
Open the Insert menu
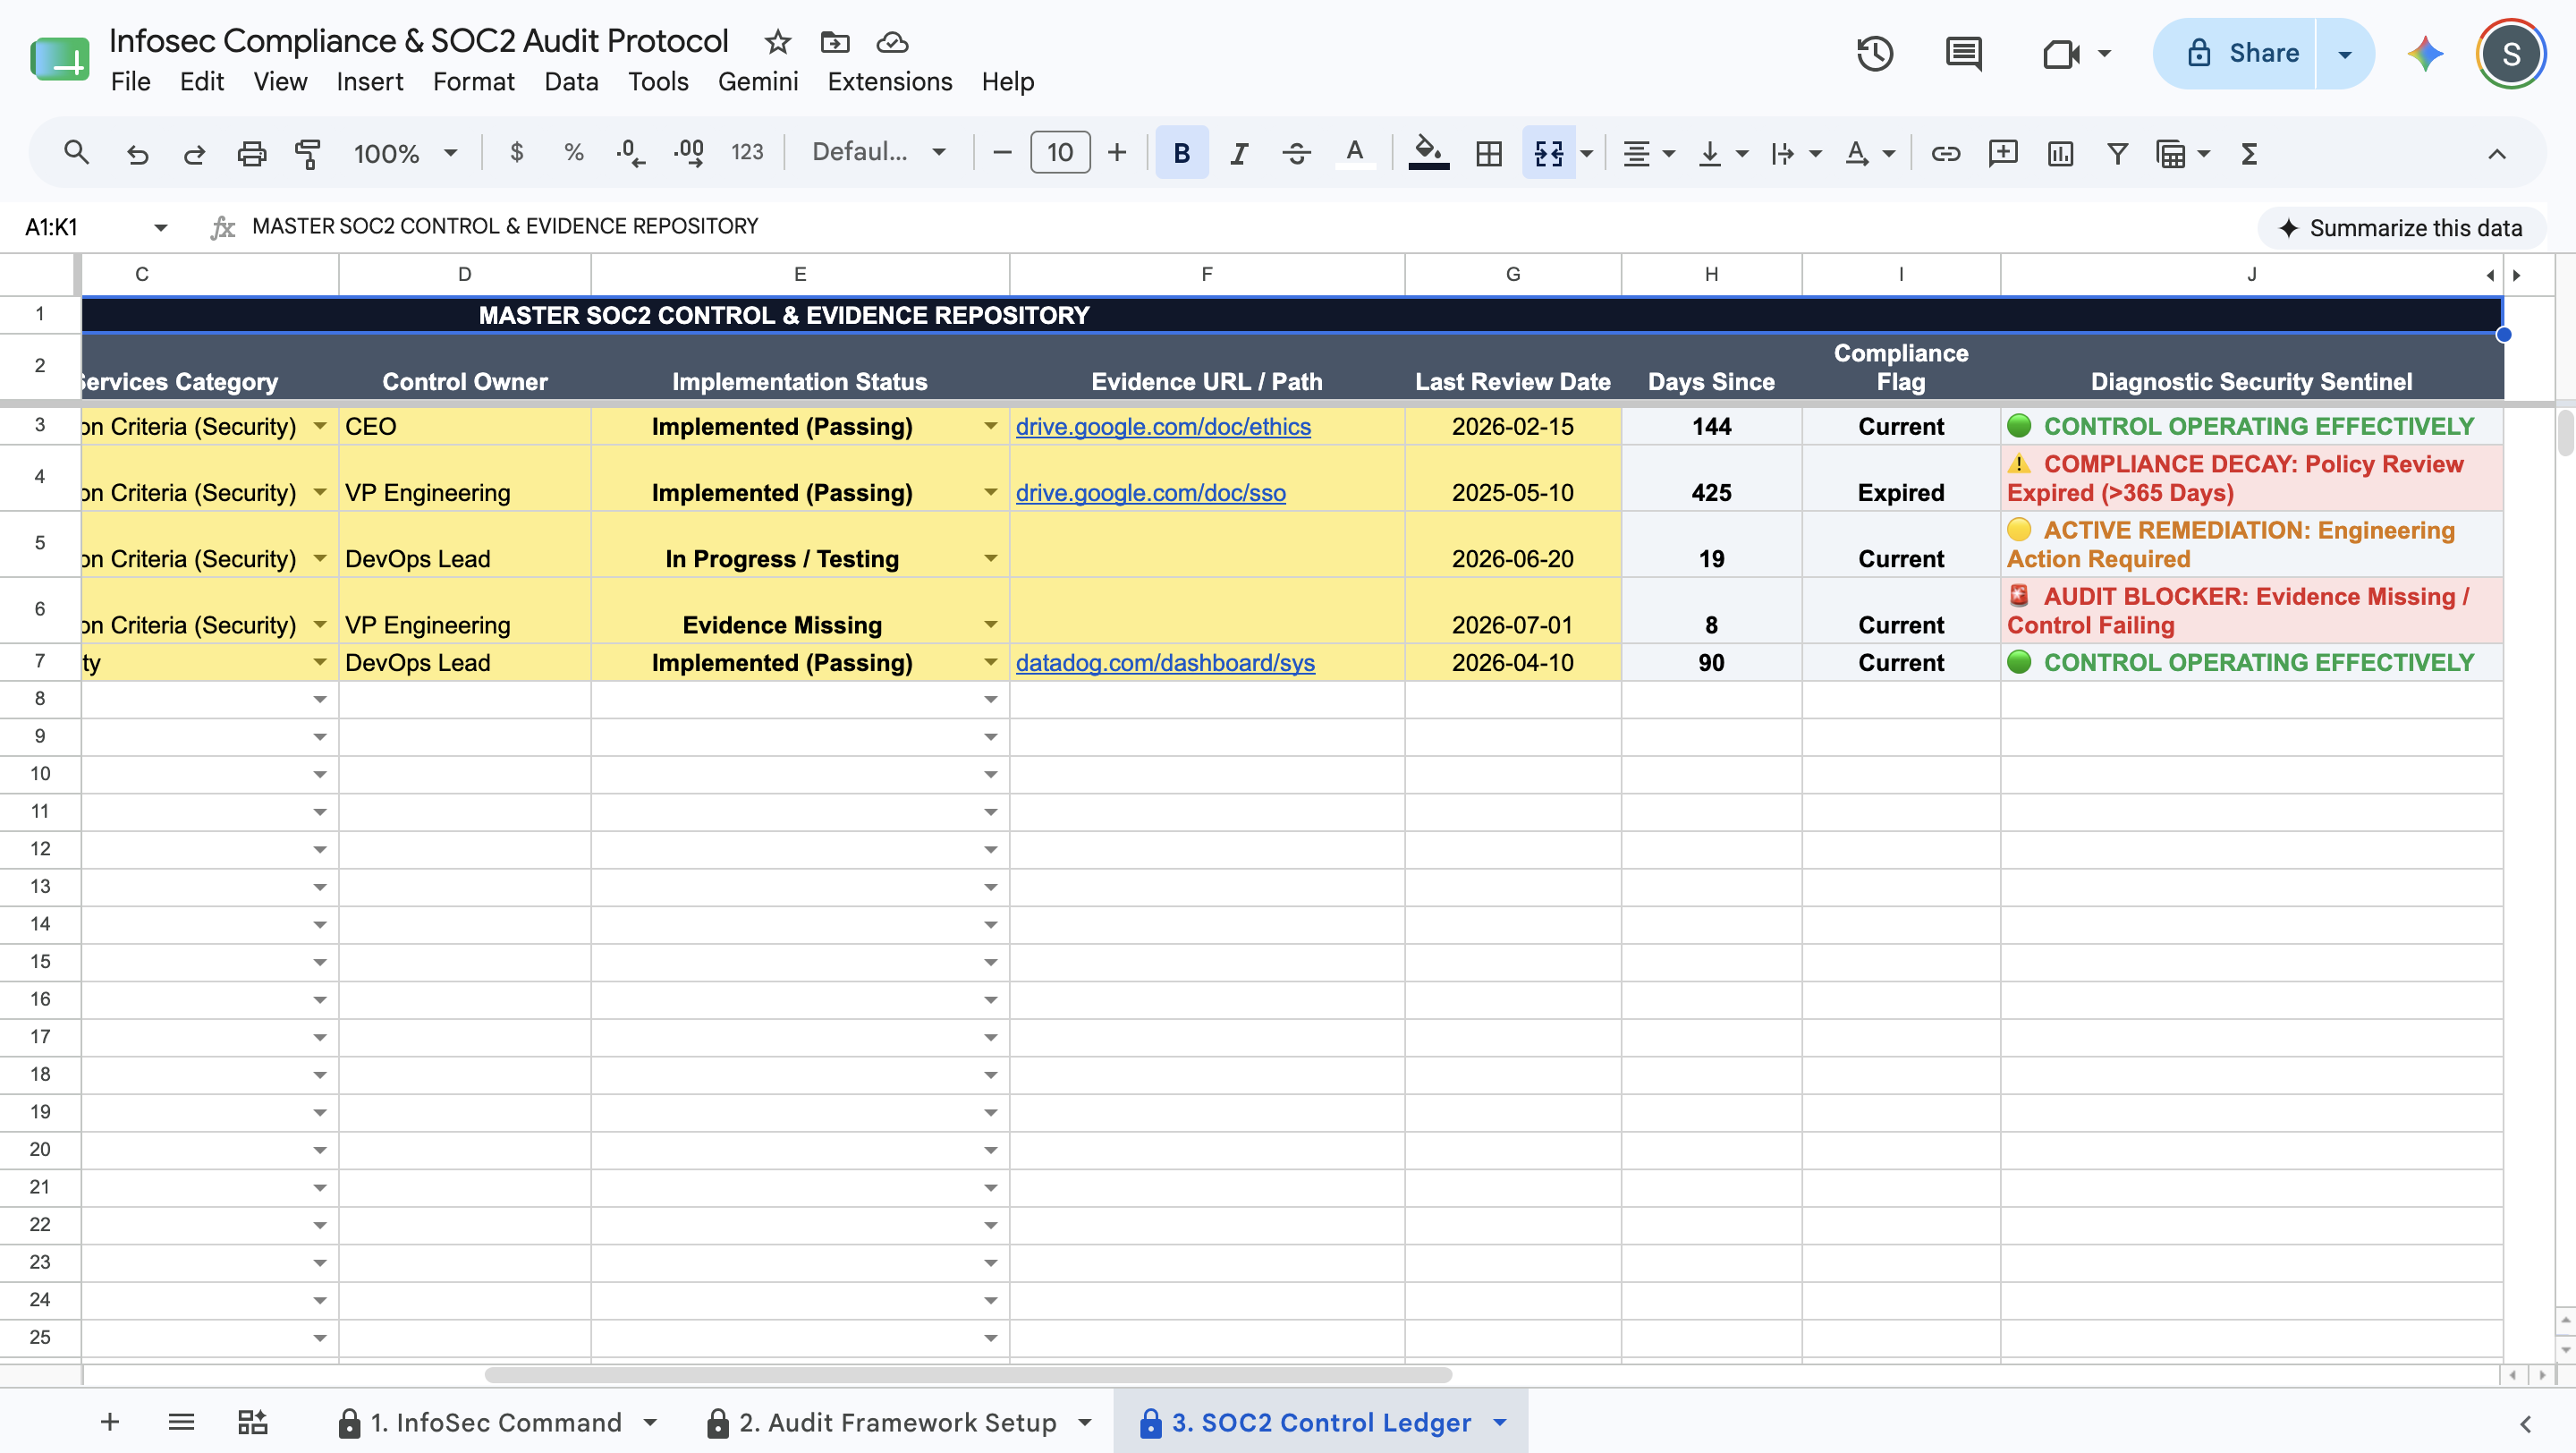point(370,82)
